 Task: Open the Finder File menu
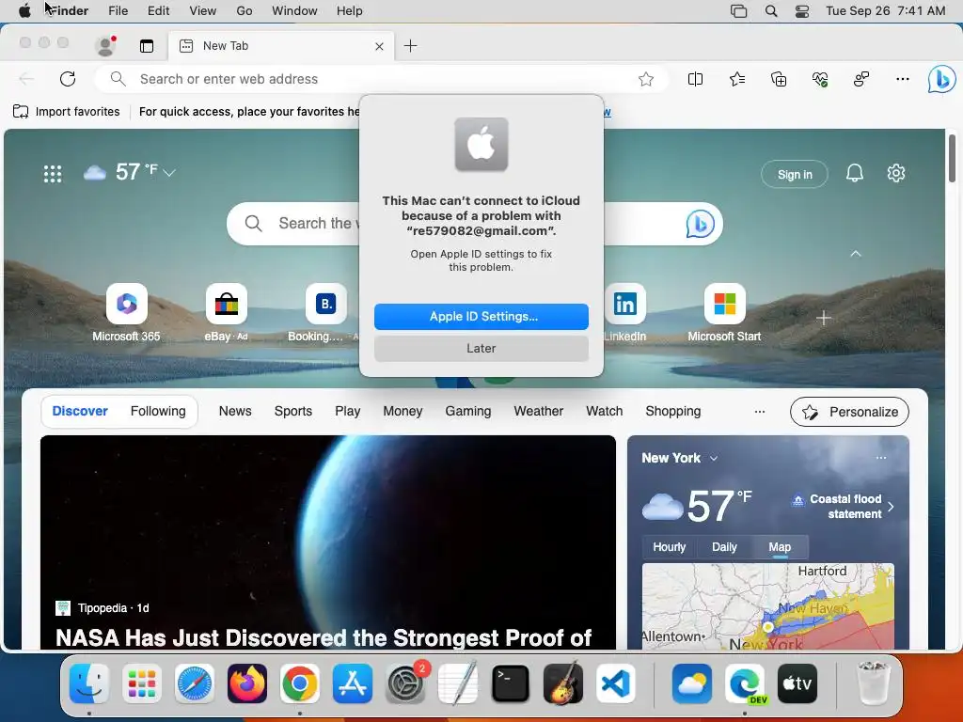click(118, 11)
